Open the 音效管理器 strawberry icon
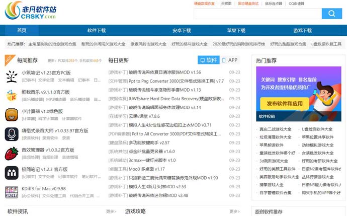 pyautogui.click(x=12, y=153)
